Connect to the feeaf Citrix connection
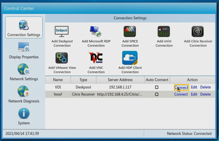The width and height of the screenshot is (219, 141). pos(181,94)
